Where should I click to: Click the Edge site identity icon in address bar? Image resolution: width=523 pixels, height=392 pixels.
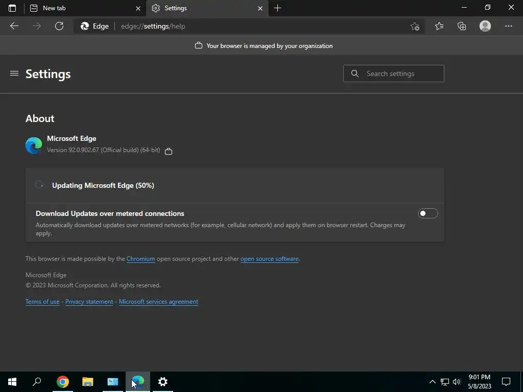click(94, 26)
